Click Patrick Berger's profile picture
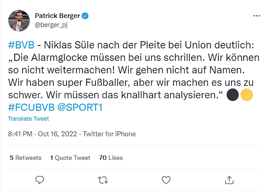268x191 pixels. 18,21
